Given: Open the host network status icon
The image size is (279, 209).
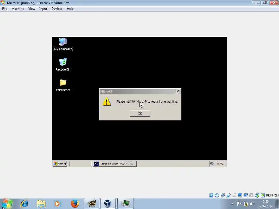Looking at the screenshot, I should [246, 204].
